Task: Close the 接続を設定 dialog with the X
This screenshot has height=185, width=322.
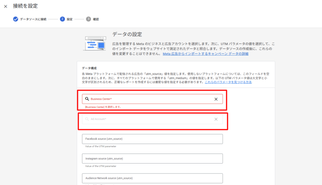Action: [x=5, y=6]
